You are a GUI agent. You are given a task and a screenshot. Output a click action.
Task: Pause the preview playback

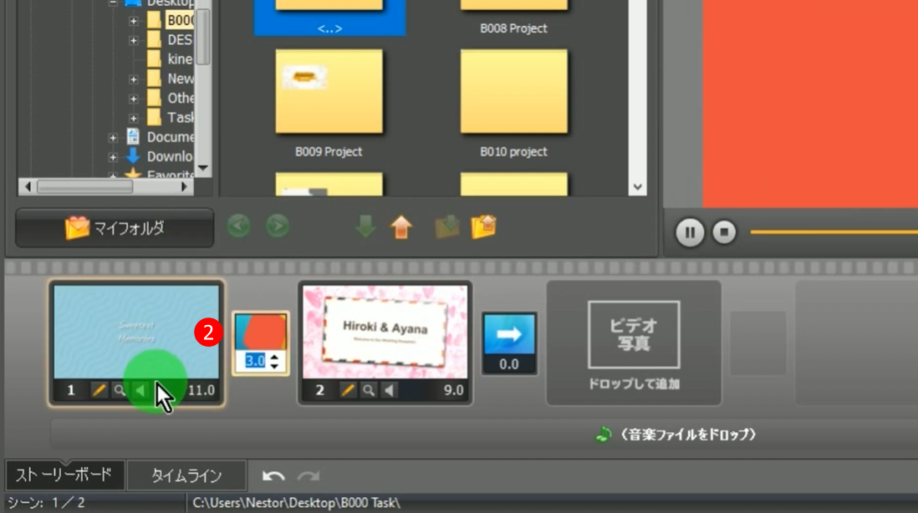690,232
